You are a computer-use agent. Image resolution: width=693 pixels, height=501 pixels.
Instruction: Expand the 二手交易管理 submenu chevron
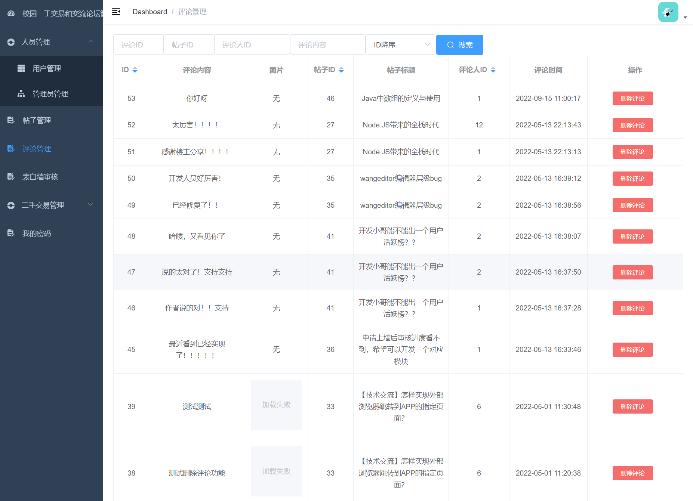click(x=90, y=204)
